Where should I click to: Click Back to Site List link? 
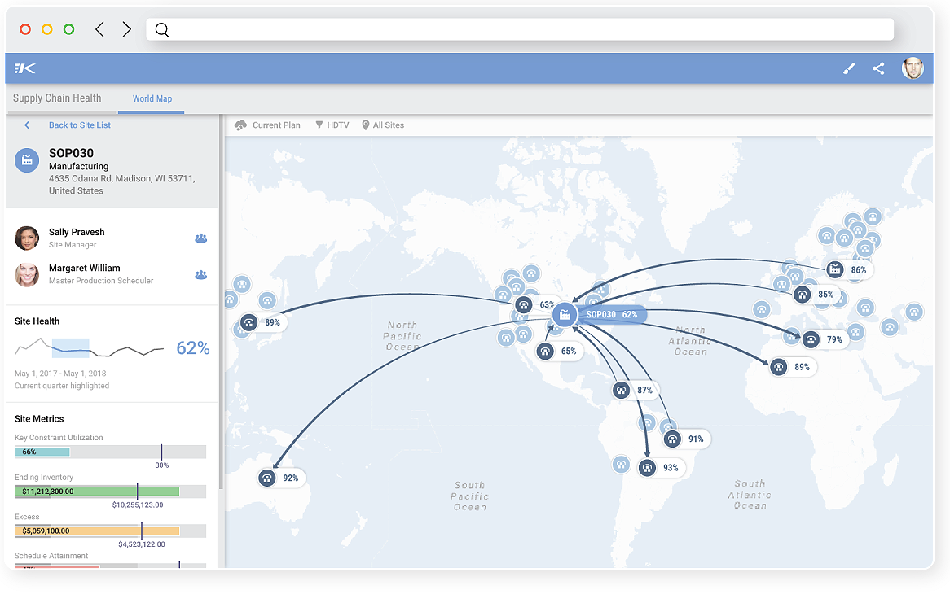pyautogui.click(x=79, y=125)
